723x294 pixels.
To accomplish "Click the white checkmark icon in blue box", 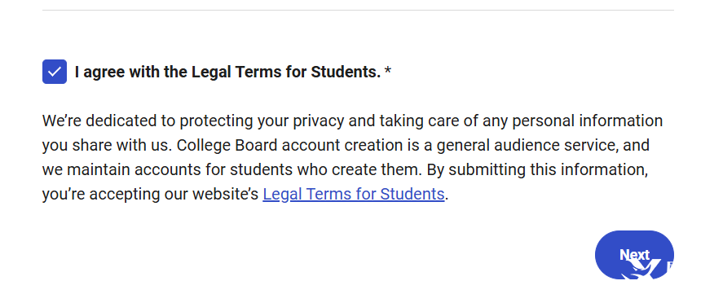I will point(55,72).
